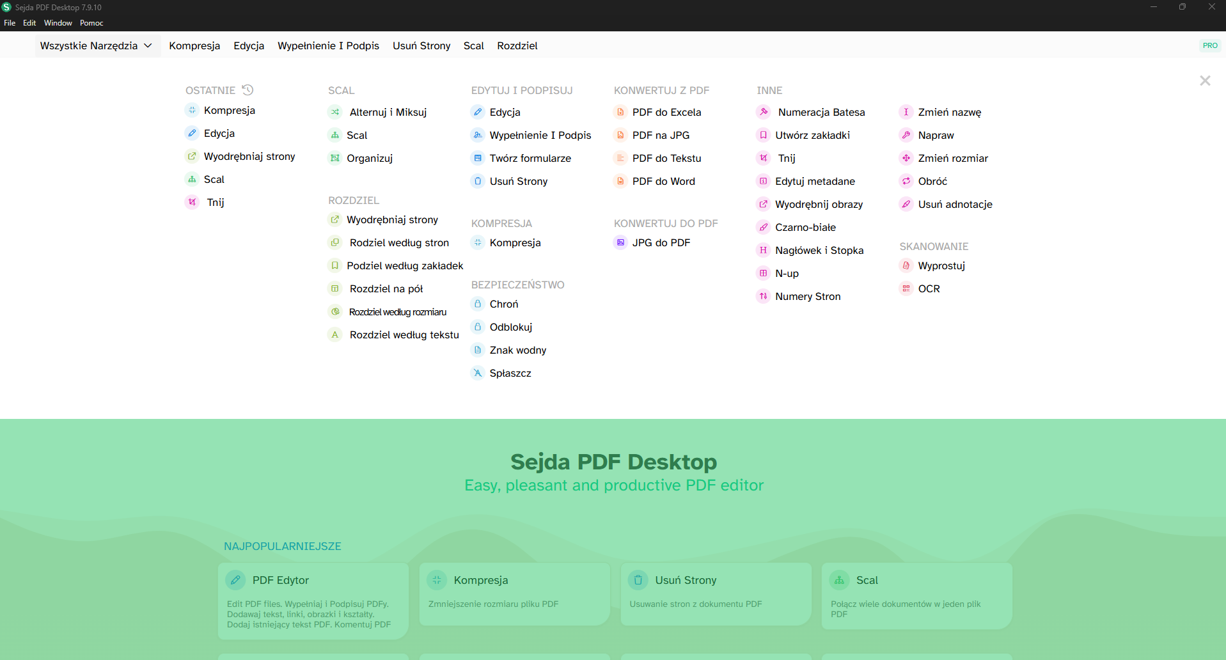The width and height of the screenshot is (1226, 660).
Task: Click the recent history clock icon next to Ostatnie
Action: 248,90
